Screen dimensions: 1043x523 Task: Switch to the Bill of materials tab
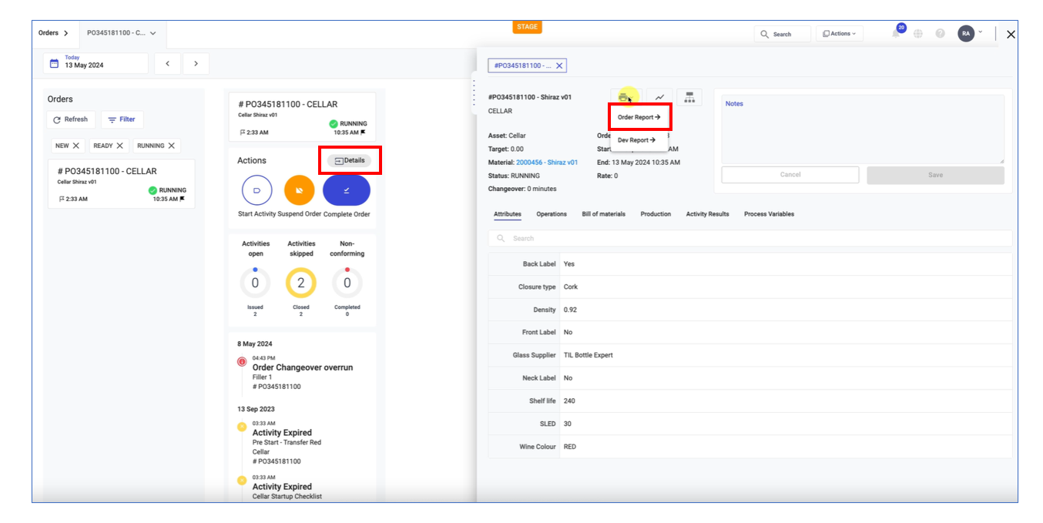point(603,214)
